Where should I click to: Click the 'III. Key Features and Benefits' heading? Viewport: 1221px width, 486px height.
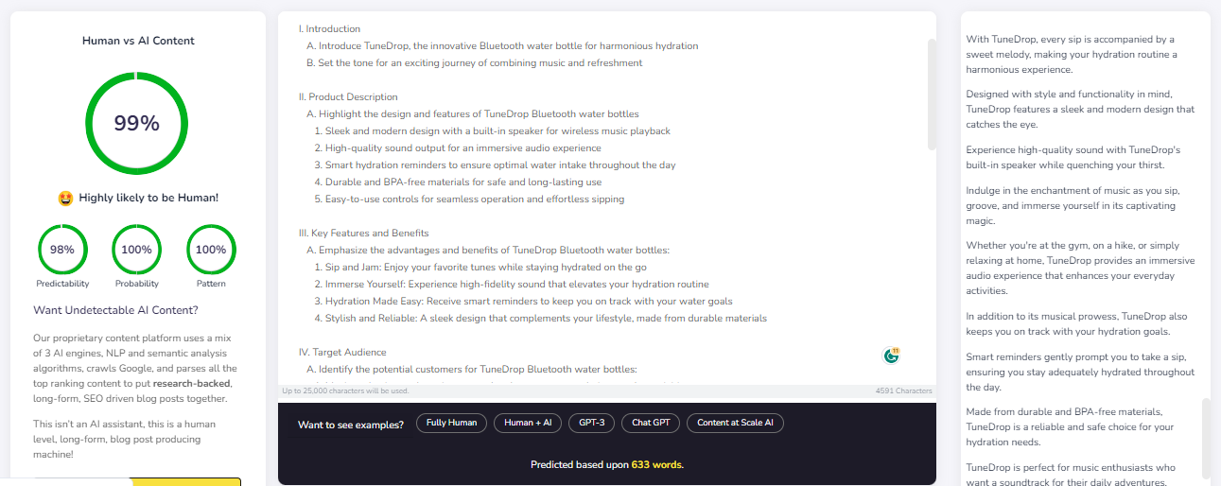[363, 234]
